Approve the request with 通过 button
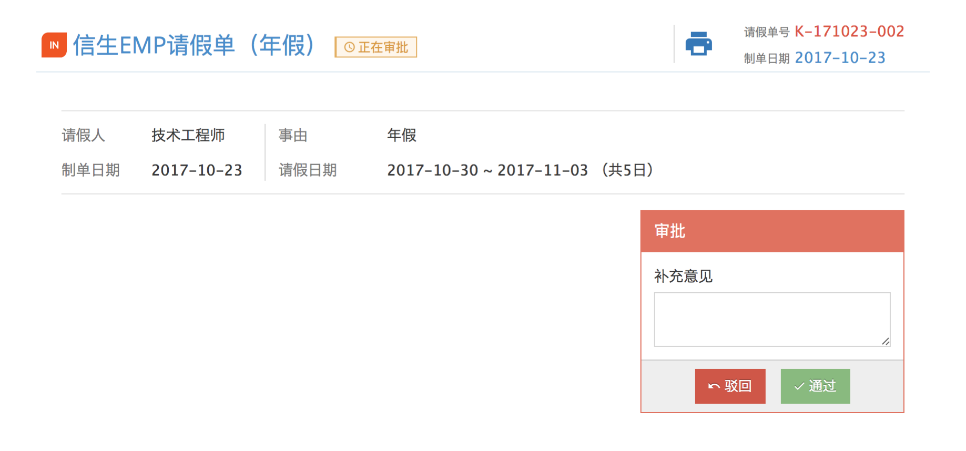966x451 pixels. tap(815, 386)
